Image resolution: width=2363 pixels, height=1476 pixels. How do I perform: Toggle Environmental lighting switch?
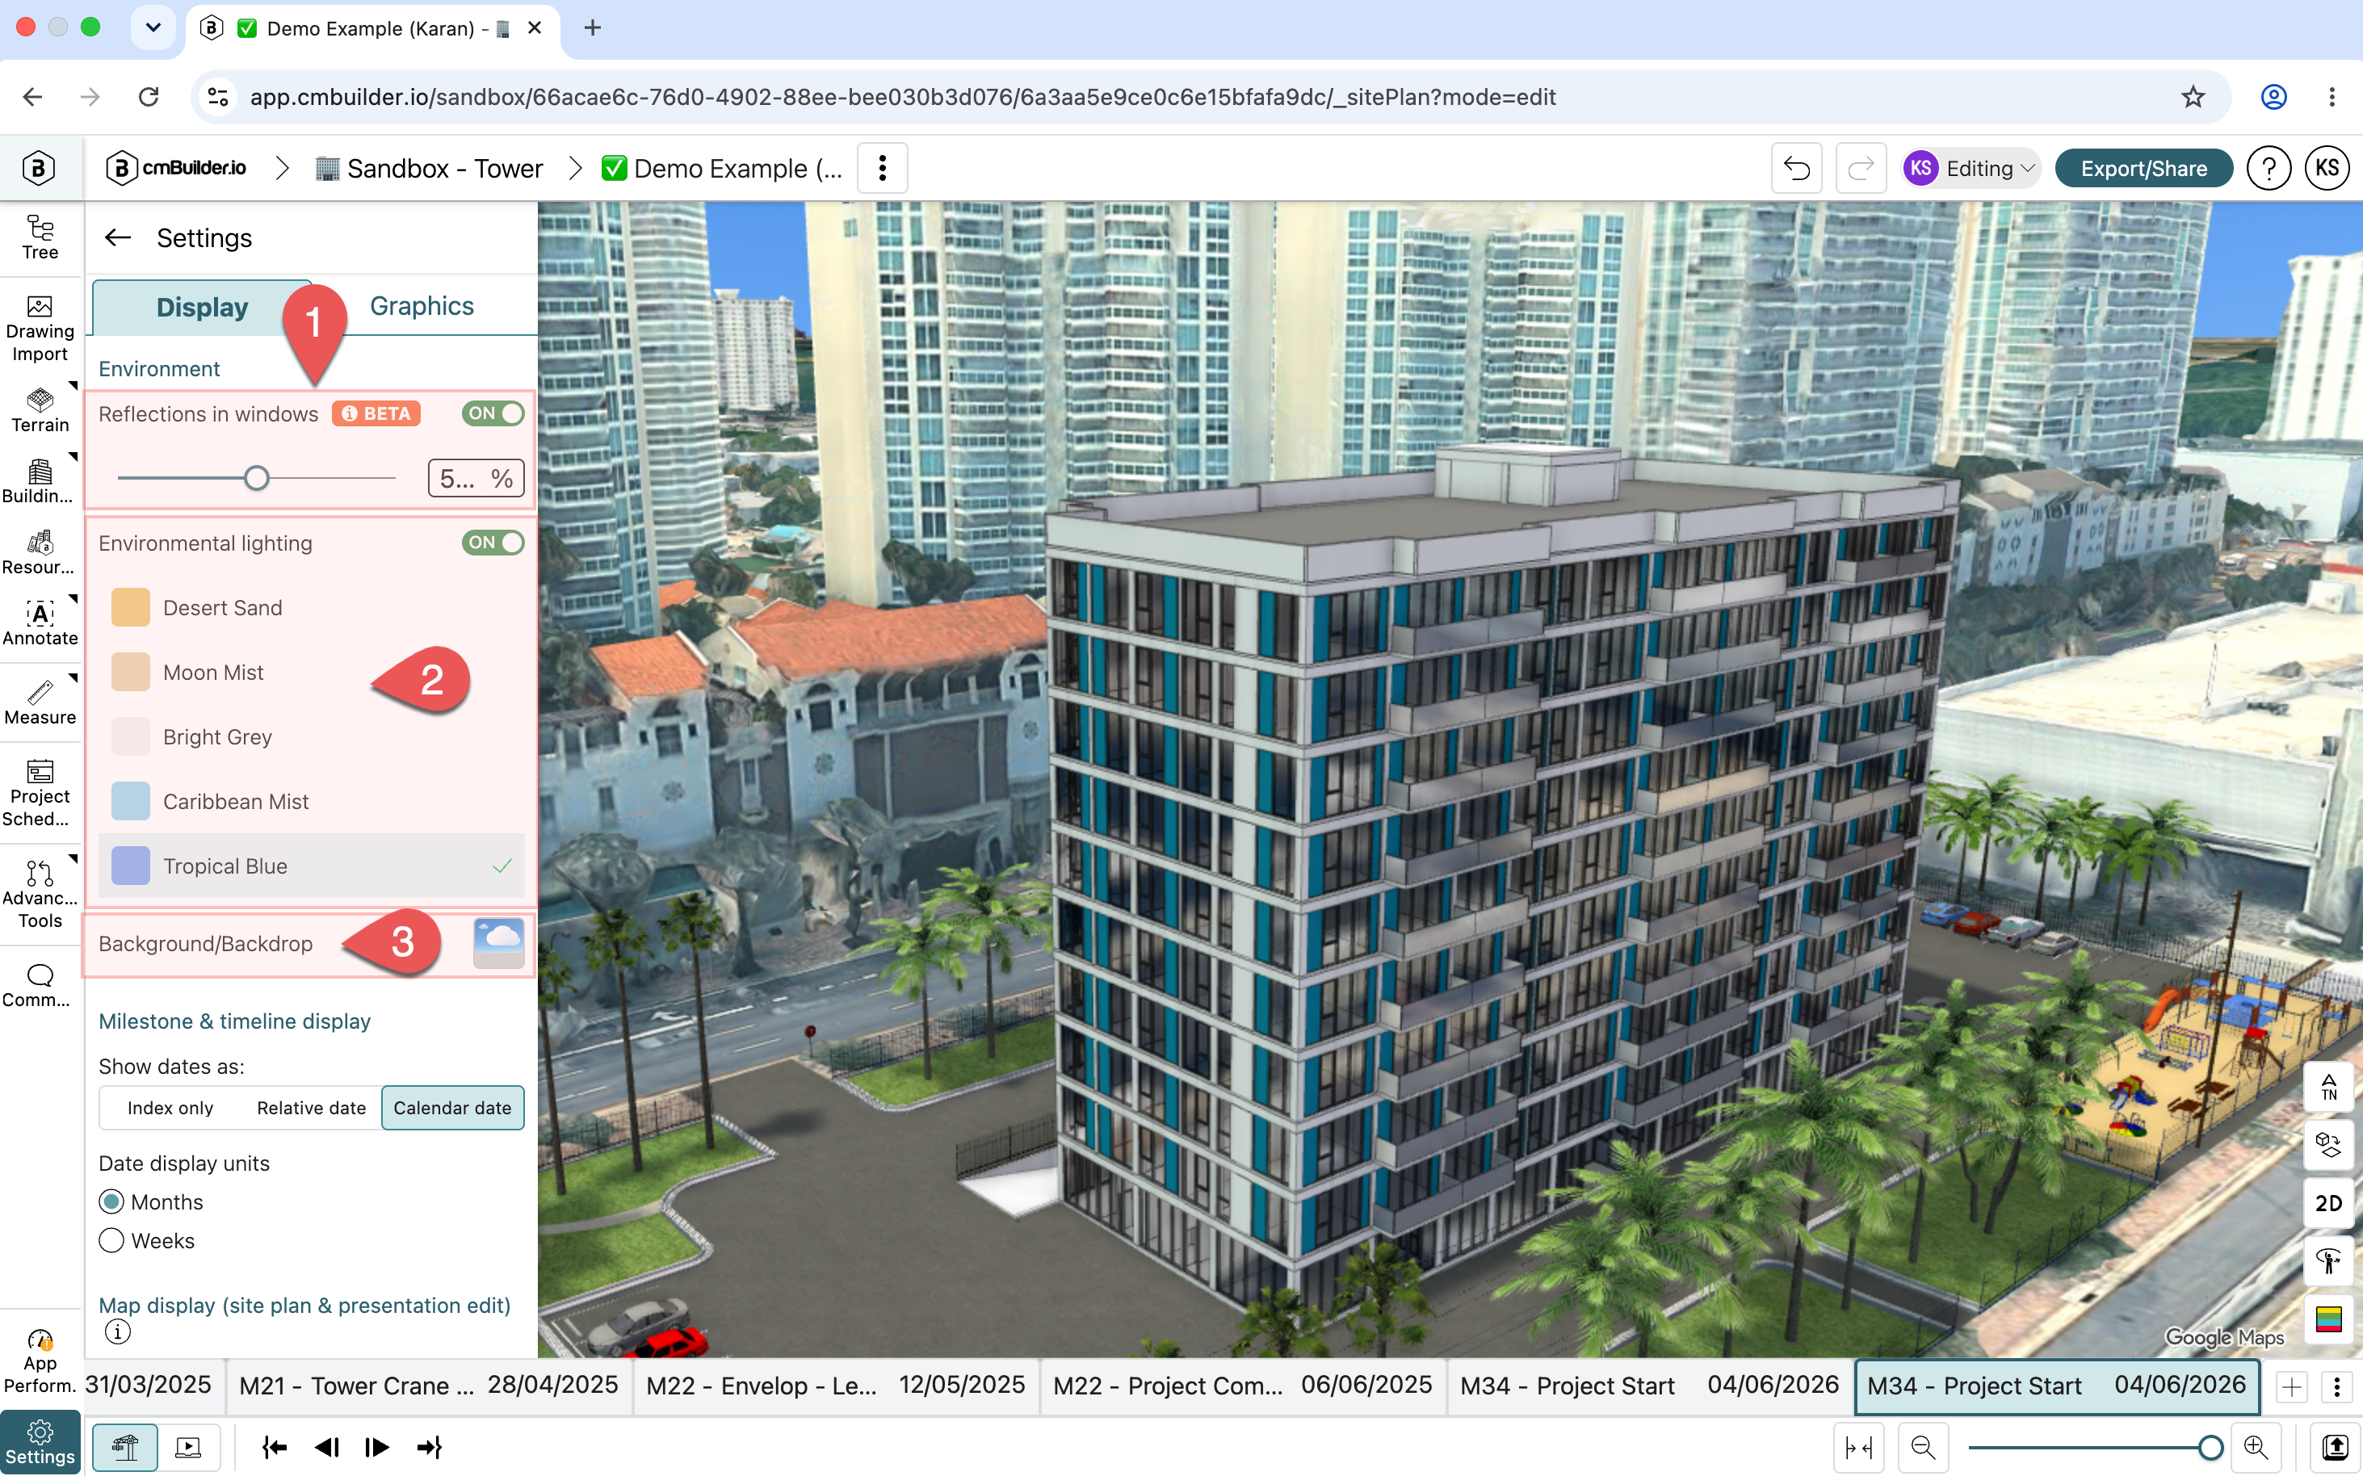[x=492, y=543]
